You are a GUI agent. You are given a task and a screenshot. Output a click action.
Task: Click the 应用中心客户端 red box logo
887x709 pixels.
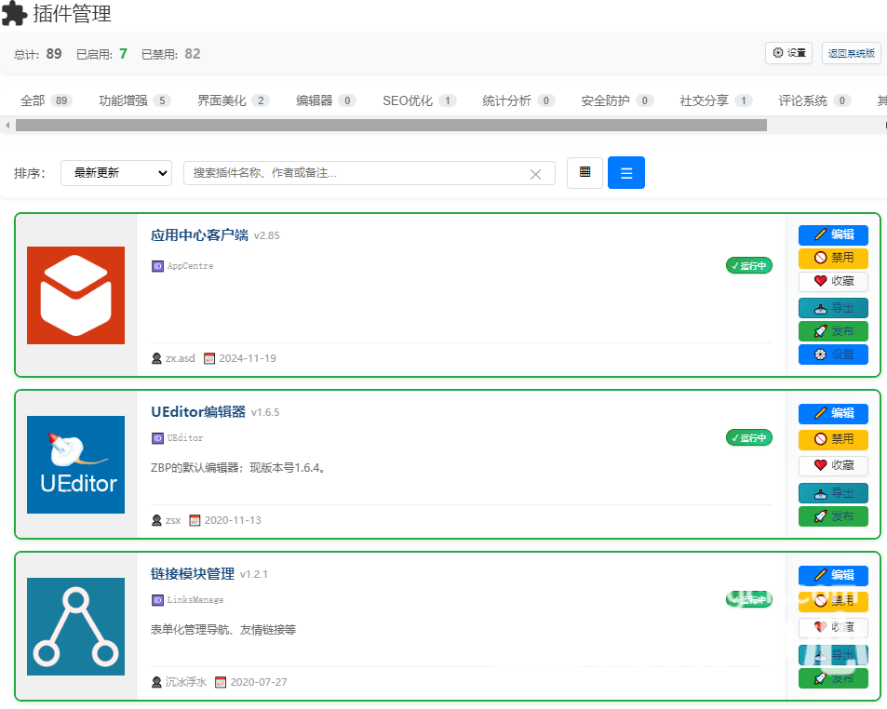coord(75,295)
